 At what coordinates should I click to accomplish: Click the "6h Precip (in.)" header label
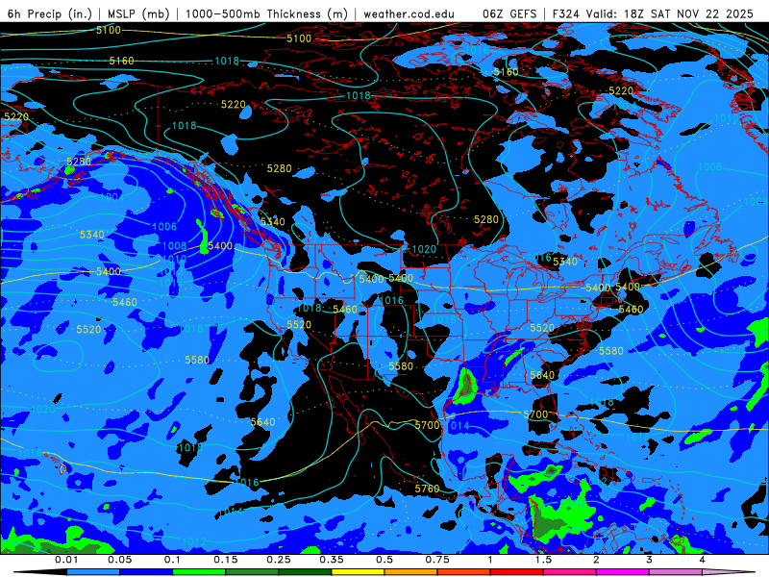click(50, 13)
